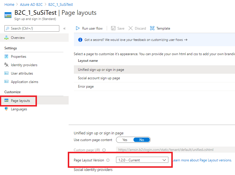Select No for custom page content
235x175 pixels.
pyautogui.click(x=142, y=140)
